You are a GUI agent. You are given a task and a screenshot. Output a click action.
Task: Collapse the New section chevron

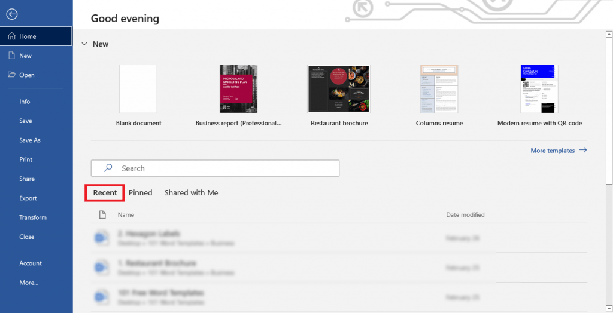pyautogui.click(x=84, y=44)
